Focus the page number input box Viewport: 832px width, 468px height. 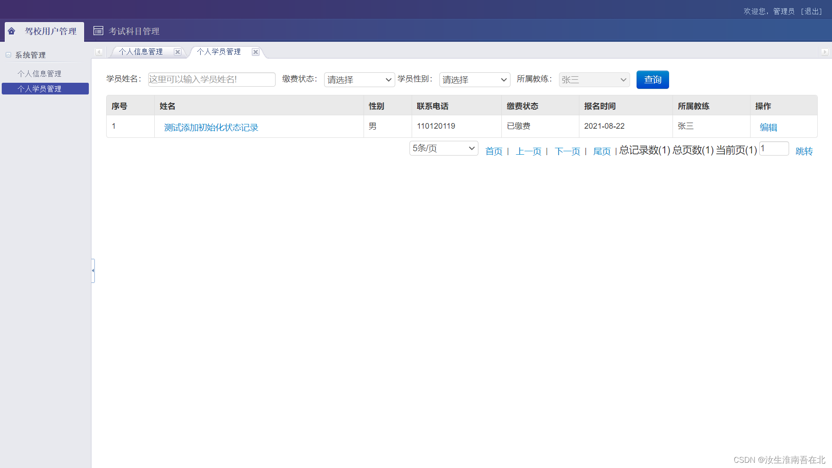click(x=774, y=148)
